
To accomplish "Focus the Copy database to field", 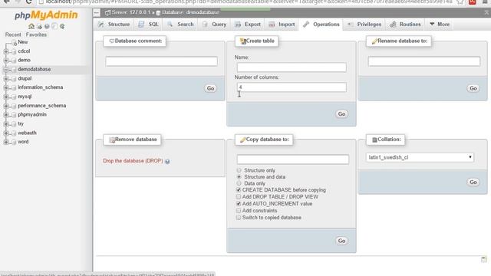I will pos(293,159).
